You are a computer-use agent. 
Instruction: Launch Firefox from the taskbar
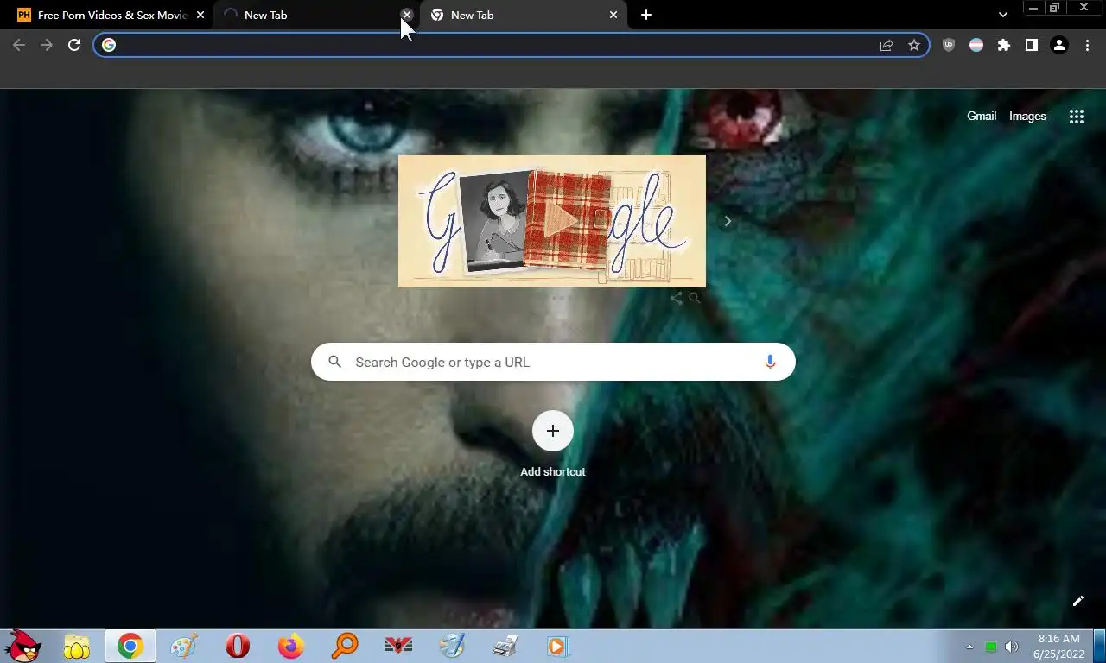(x=291, y=646)
